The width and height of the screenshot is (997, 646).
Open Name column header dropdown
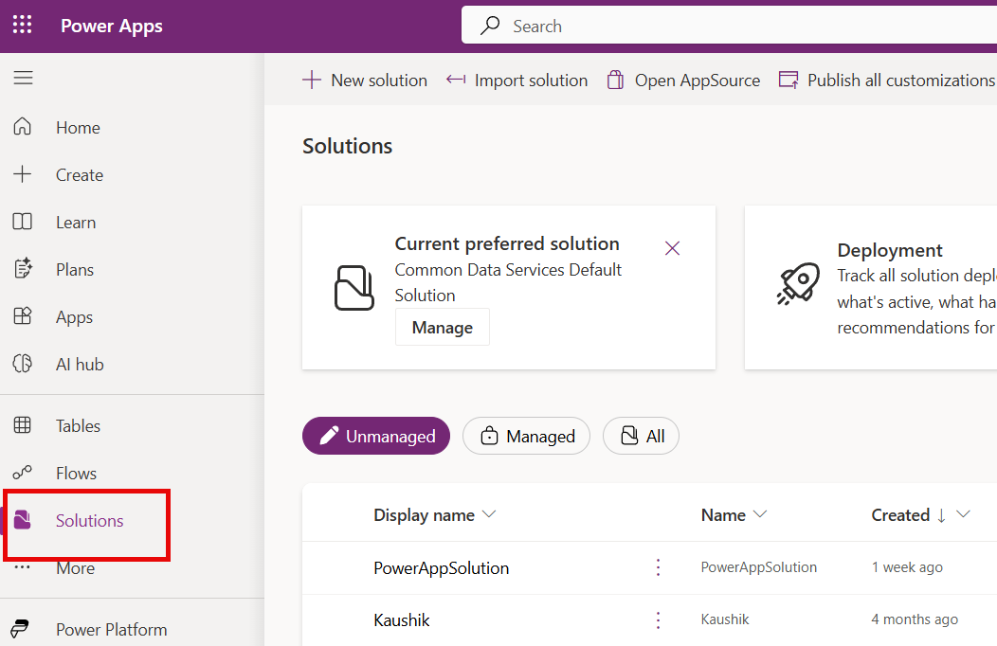[759, 514]
